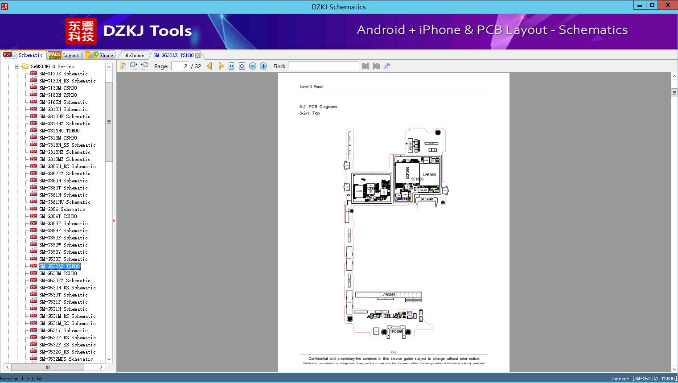Screen dimensions: 678x383
Task: Select SM-G386 Schematic entry
Action: point(62,209)
